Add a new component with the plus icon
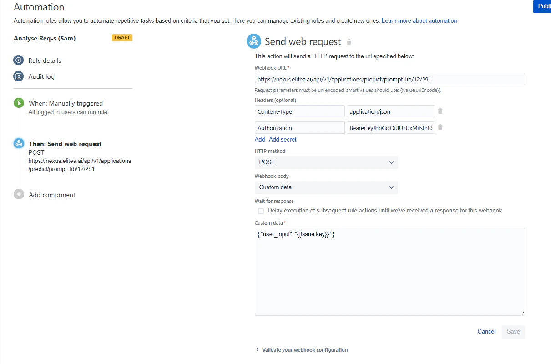The height and width of the screenshot is (364, 551). coord(18,194)
